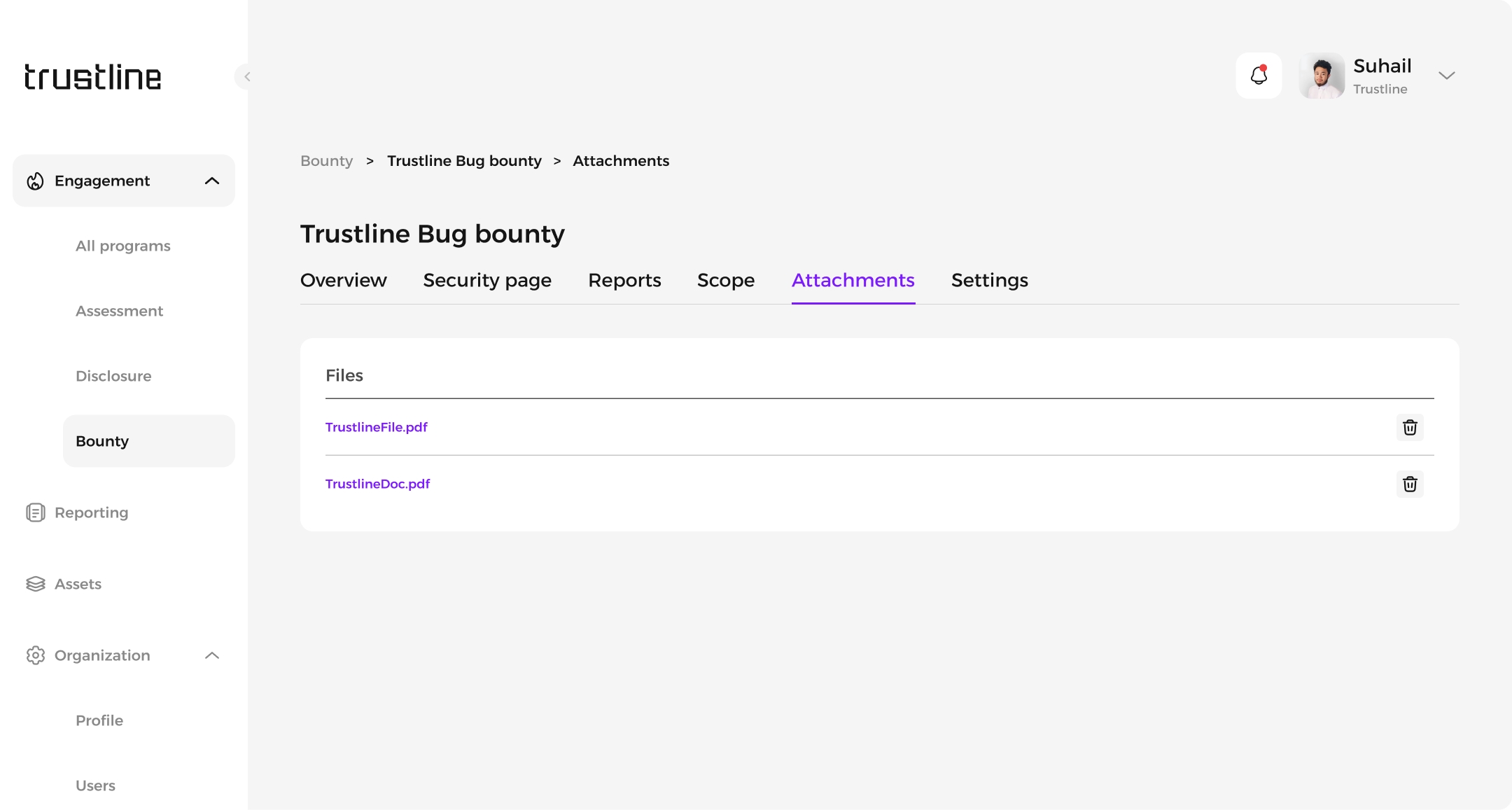Open the TrustlineDoc.pdf link
Image resolution: width=1512 pixels, height=810 pixels.
point(378,484)
